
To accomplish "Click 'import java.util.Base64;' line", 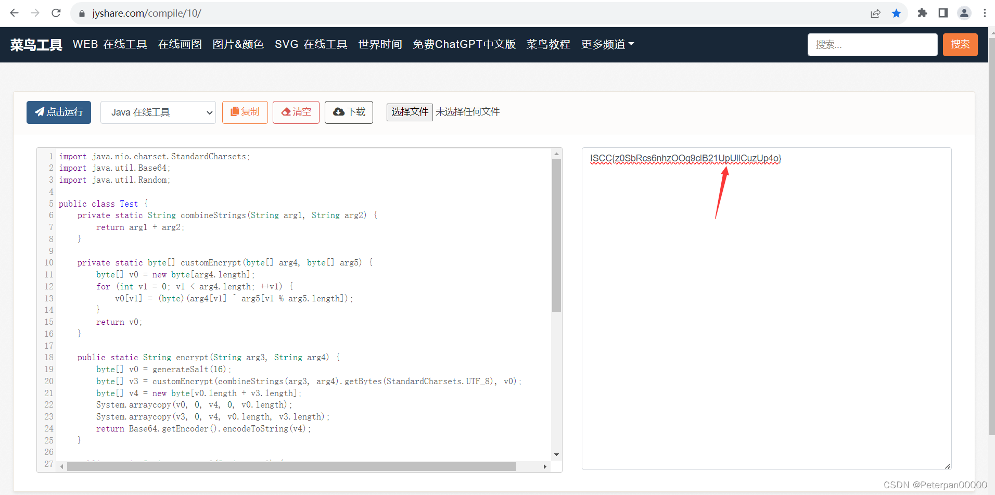I will coord(114,168).
